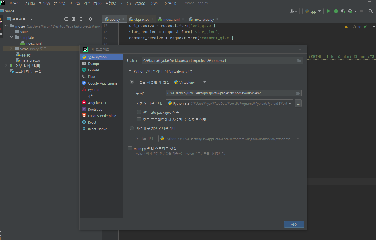Start debugging with the green bug icon
Image resolution: width=376 pixels, height=240 pixels.
[x=336, y=11]
